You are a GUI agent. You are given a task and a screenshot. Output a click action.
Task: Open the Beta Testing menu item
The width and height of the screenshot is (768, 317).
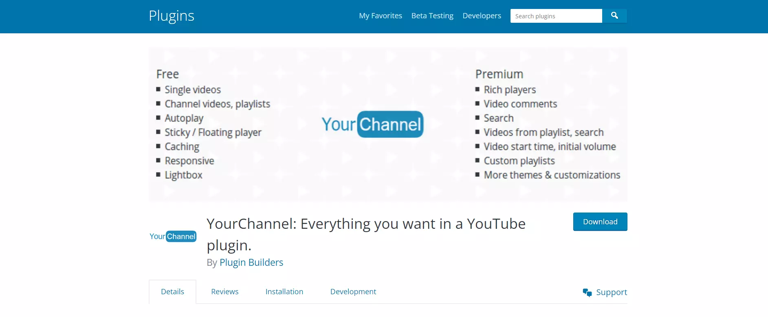tap(432, 16)
